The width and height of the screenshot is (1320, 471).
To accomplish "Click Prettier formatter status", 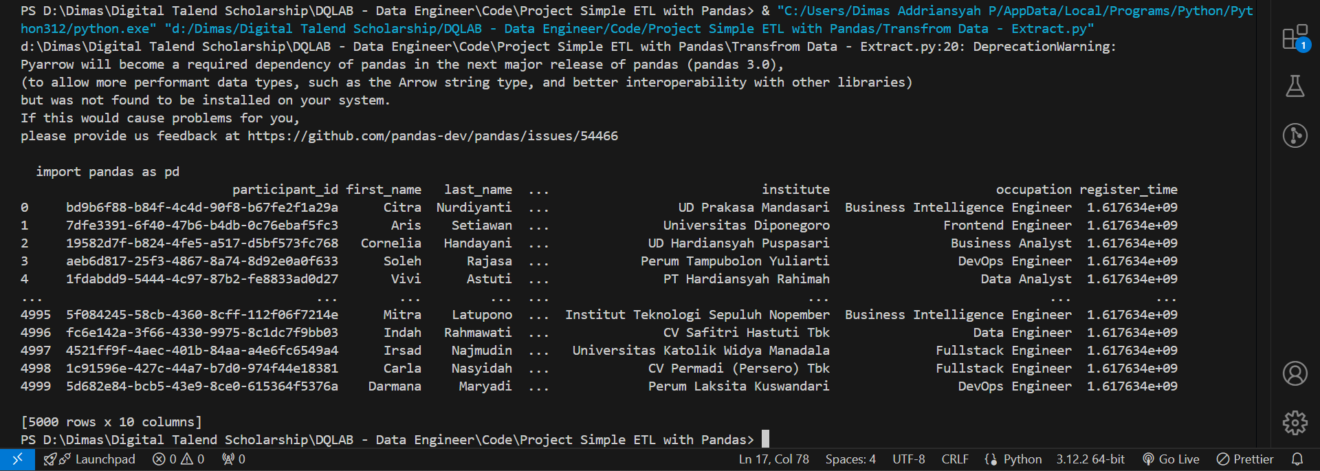I will click(x=1245, y=459).
